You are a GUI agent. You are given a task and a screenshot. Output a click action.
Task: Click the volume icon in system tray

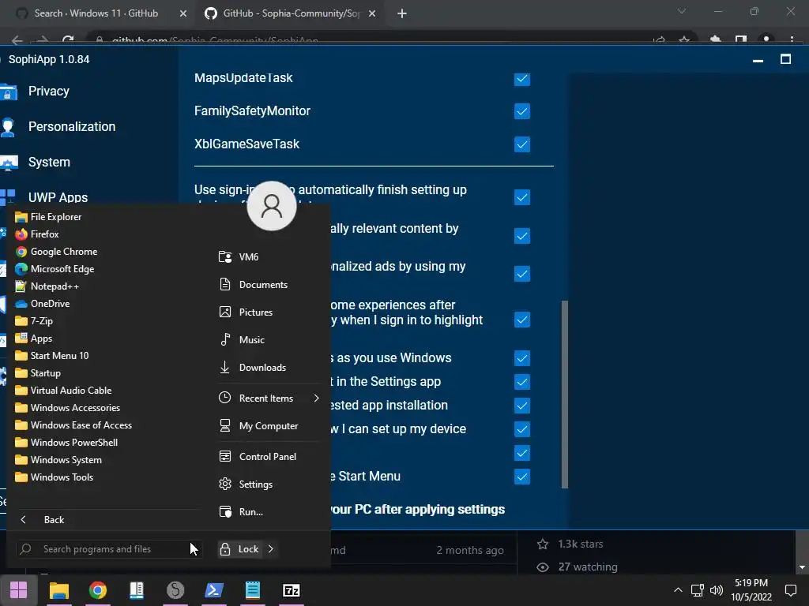pos(716,590)
